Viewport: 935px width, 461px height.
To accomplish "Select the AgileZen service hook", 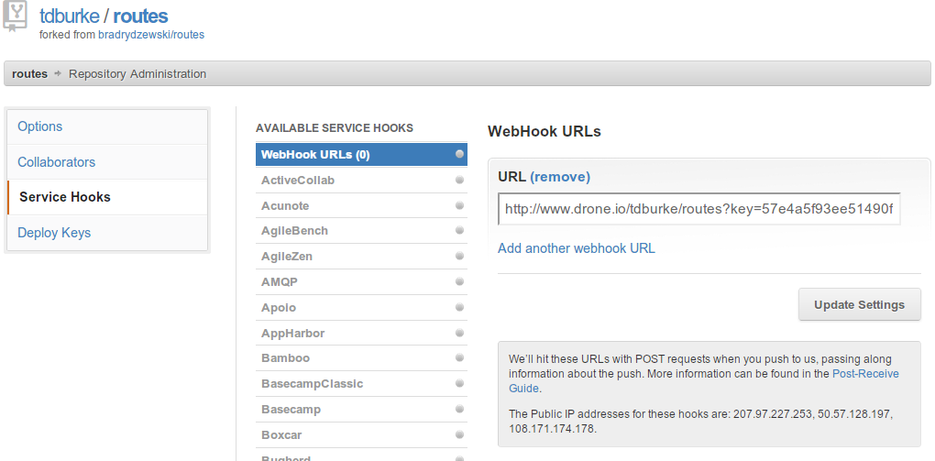I will (x=287, y=257).
